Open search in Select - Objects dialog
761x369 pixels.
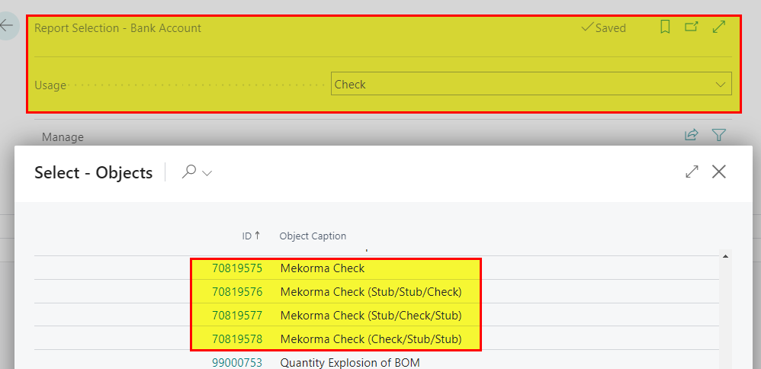189,172
